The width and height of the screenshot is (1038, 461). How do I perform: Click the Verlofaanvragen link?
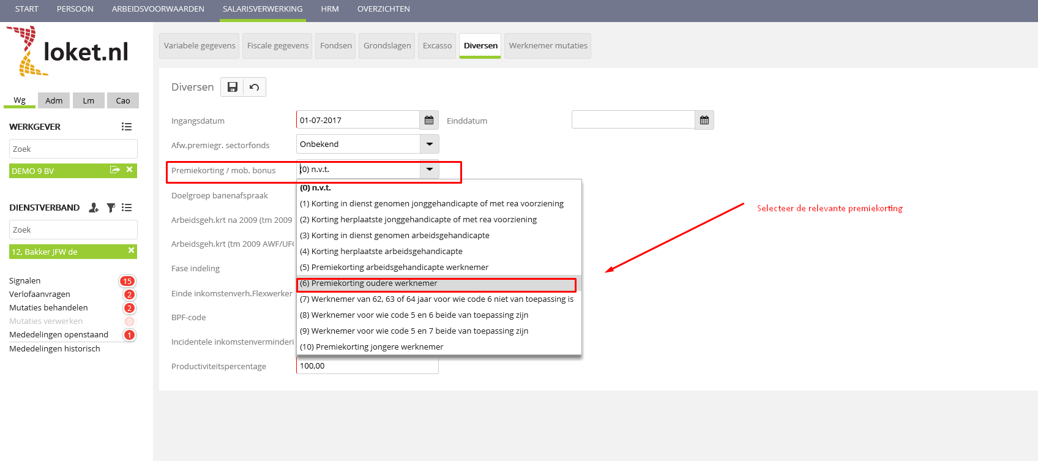pos(40,294)
